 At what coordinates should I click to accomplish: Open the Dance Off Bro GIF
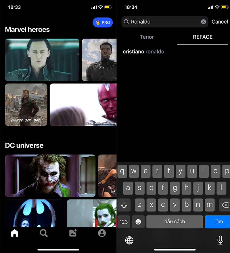tap(26, 105)
